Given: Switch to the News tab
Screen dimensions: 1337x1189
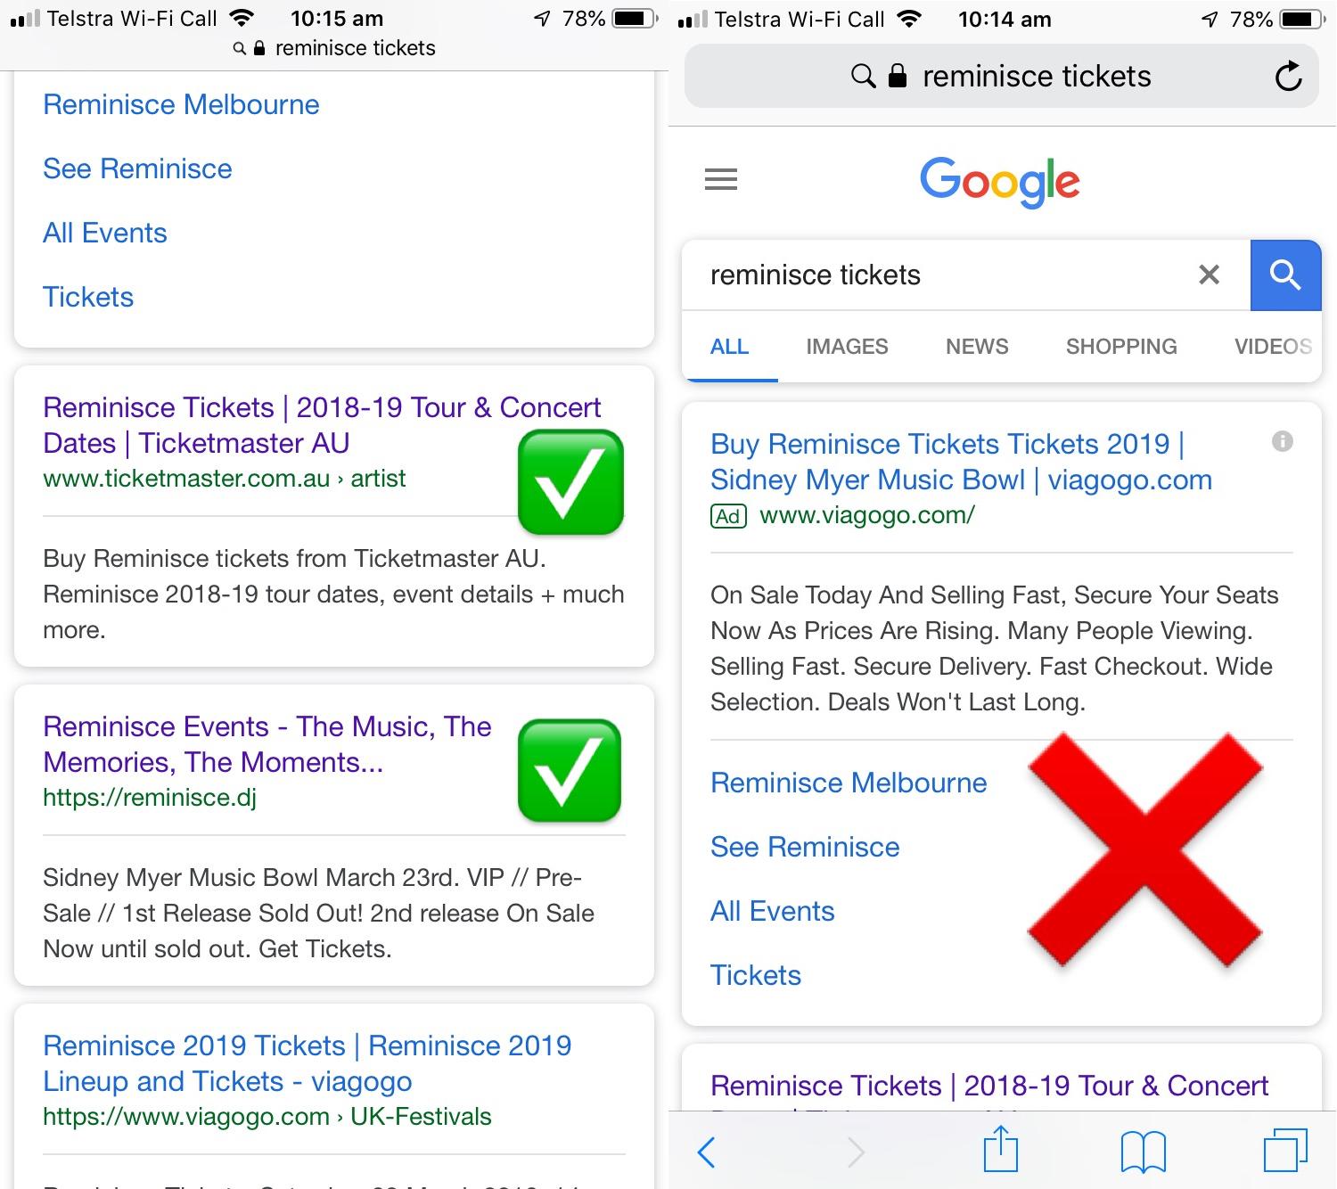Looking at the screenshot, I should 977,347.
